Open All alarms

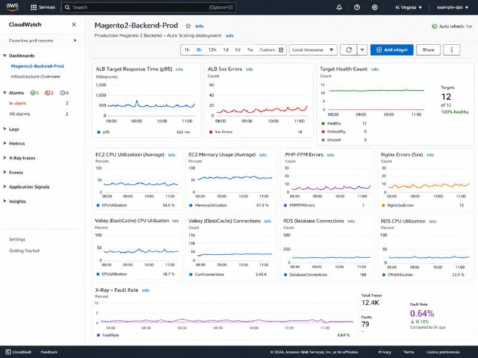20,114
